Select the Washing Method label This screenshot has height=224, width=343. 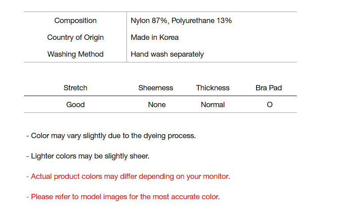click(75, 54)
